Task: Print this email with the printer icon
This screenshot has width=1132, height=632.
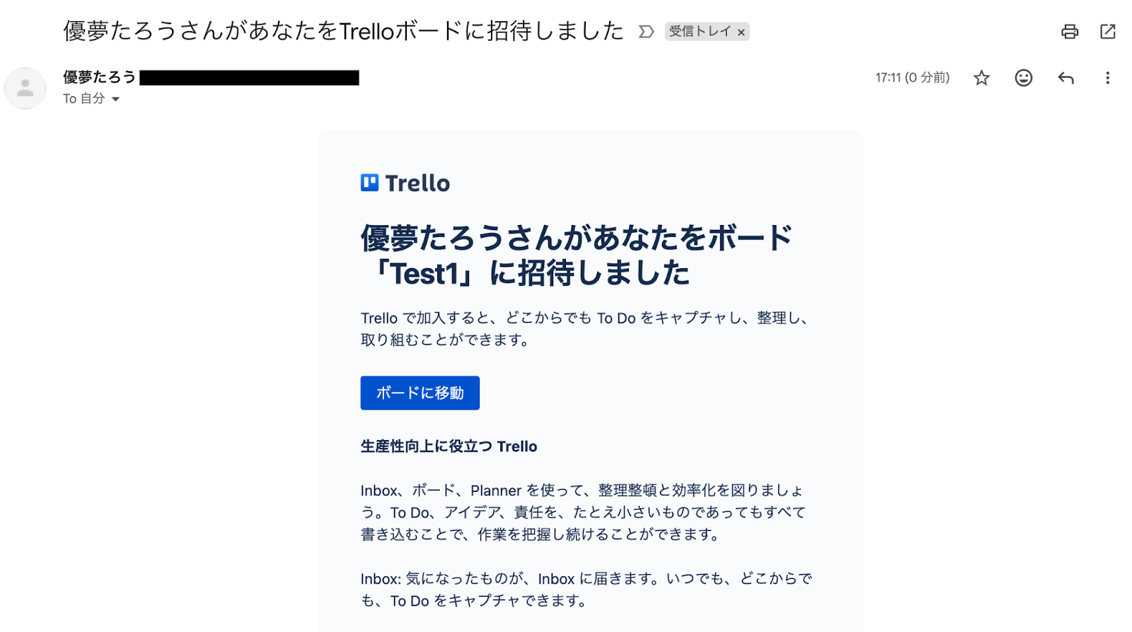Action: coord(1069,31)
